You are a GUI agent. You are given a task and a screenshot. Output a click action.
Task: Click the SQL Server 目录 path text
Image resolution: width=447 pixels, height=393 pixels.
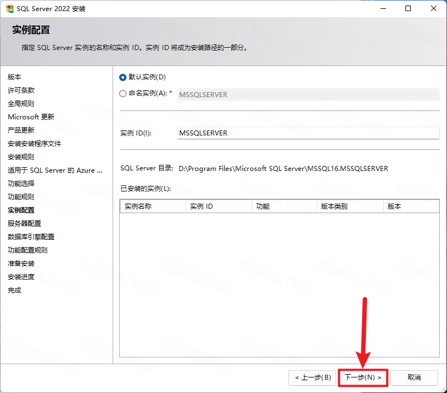[283, 169]
